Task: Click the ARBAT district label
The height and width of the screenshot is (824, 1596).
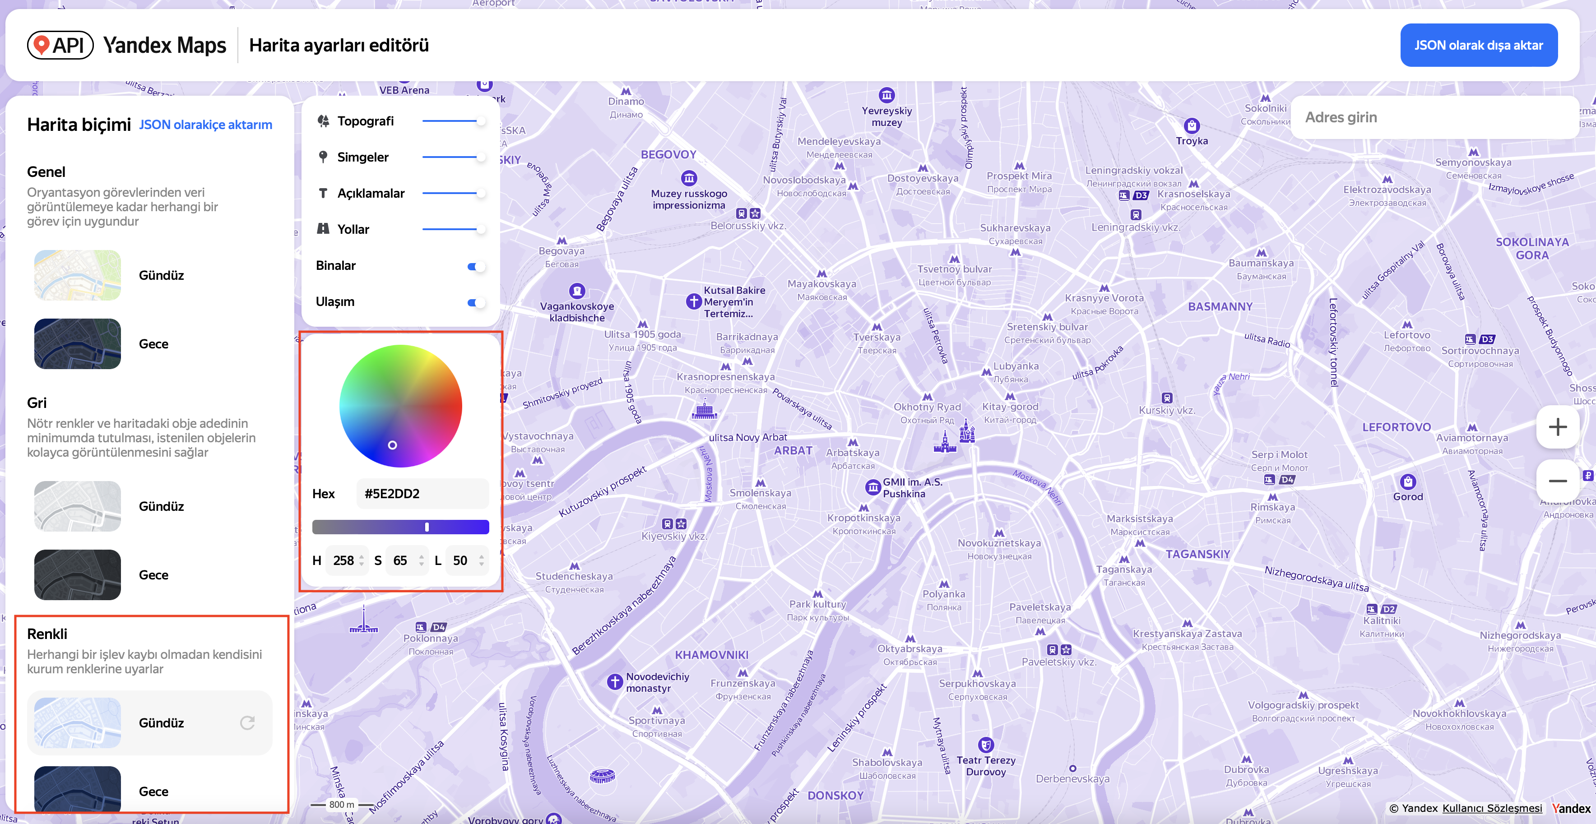Action: click(793, 450)
